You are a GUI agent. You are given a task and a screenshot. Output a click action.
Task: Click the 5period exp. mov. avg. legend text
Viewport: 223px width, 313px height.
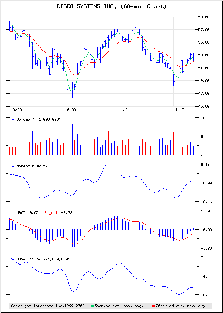[119, 306]
